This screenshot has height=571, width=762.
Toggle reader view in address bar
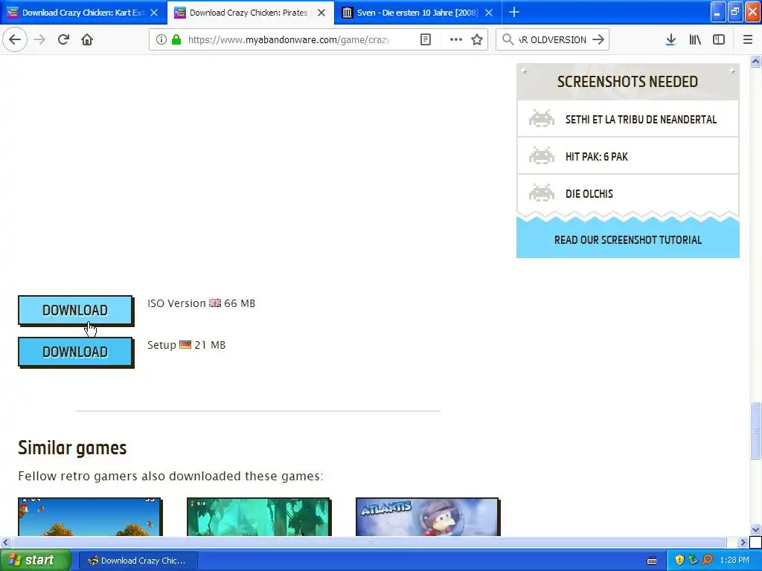[x=425, y=39]
